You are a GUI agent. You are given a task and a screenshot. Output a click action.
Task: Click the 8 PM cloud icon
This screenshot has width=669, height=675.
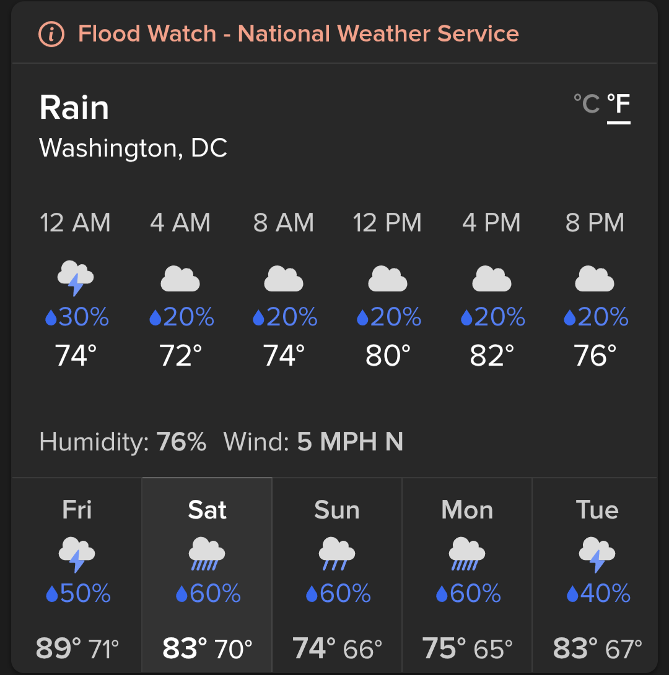tap(595, 279)
